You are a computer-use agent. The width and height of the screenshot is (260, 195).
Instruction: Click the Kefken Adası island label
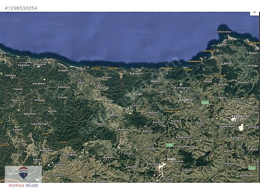224,32
